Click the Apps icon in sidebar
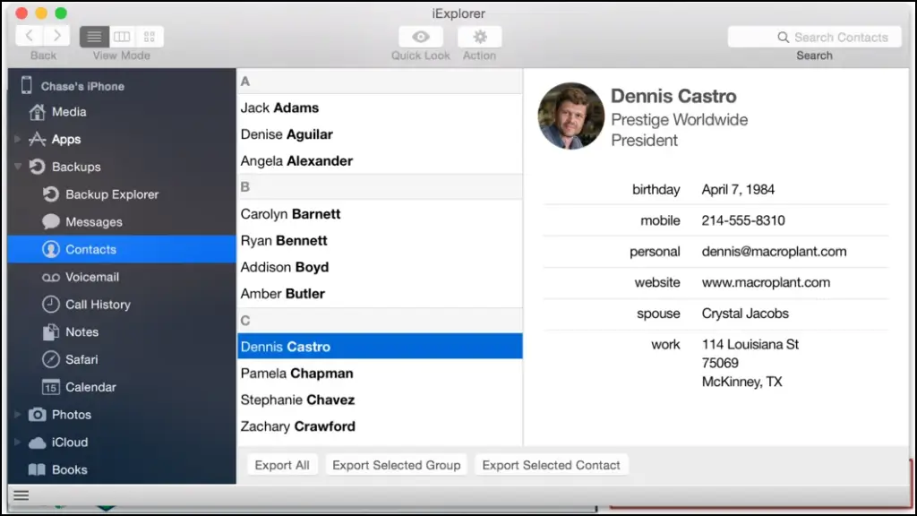The image size is (917, 516). tap(38, 139)
